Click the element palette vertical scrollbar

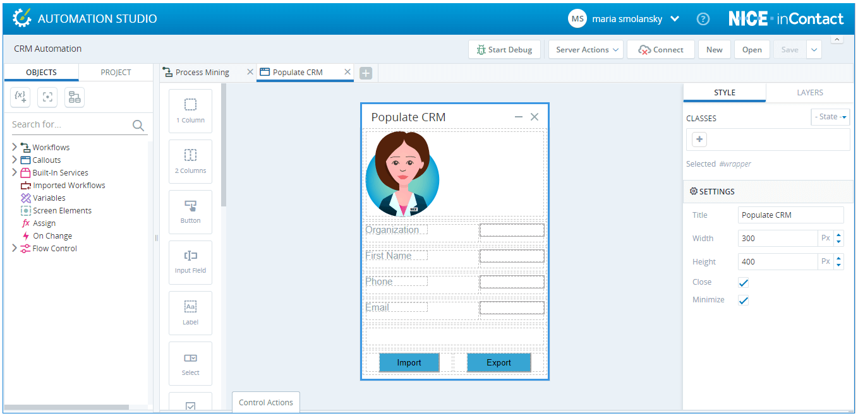224,145
